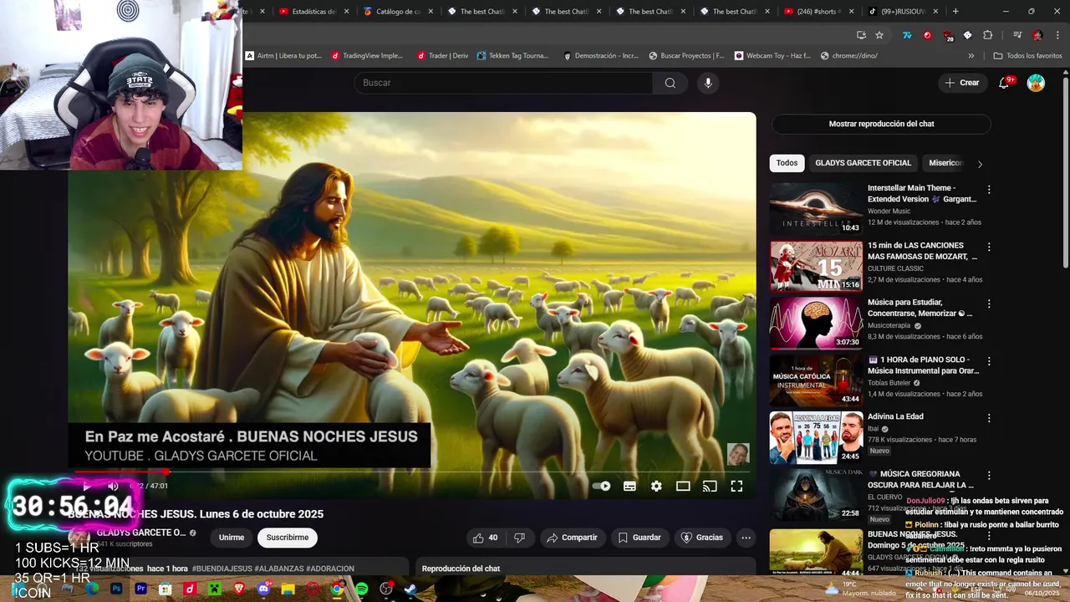Select GLADYS GARCETE OFICIAL filter chip

pos(863,163)
